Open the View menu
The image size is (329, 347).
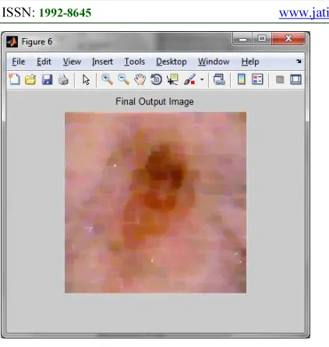click(72, 61)
